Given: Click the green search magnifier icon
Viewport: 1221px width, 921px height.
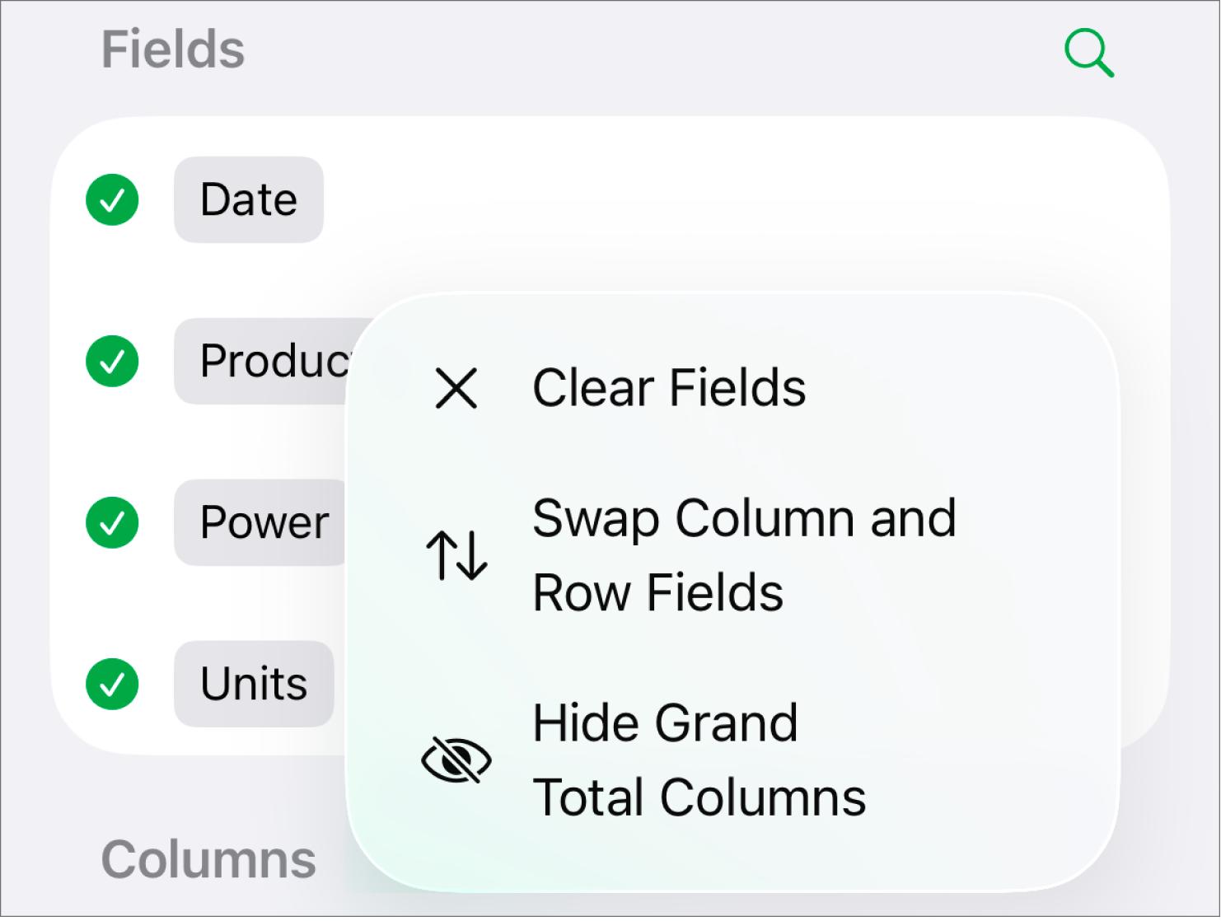Looking at the screenshot, I should tap(1088, 53).
